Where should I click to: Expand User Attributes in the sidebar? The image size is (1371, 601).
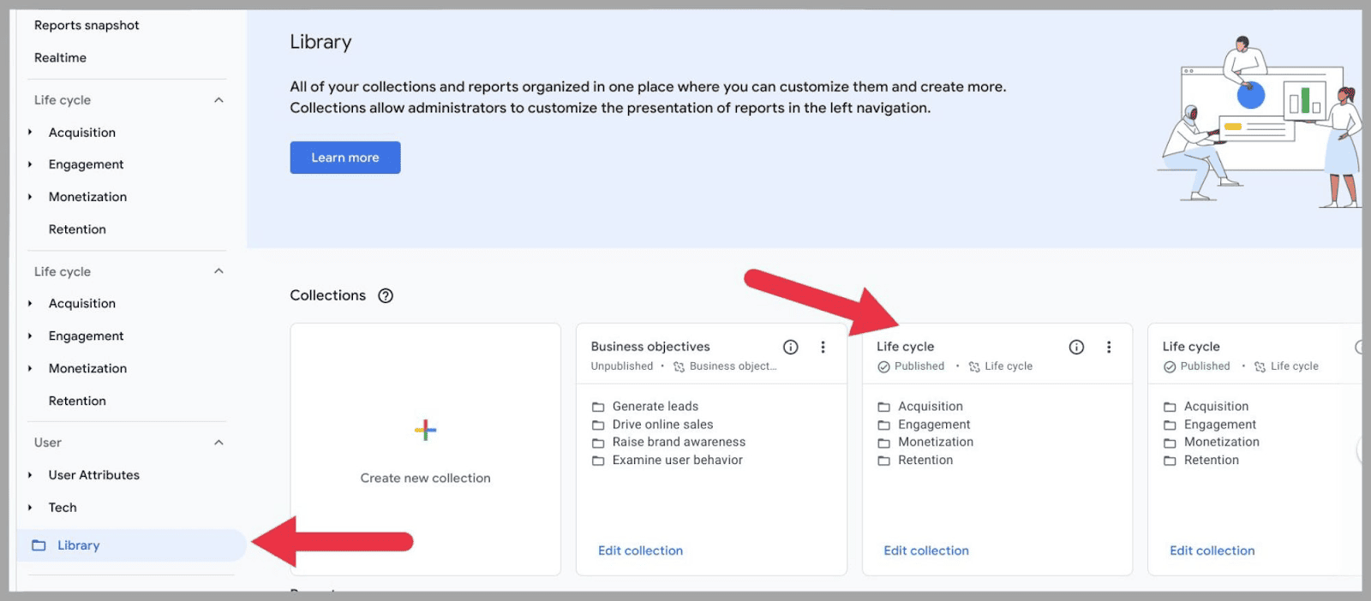[30, 475]
